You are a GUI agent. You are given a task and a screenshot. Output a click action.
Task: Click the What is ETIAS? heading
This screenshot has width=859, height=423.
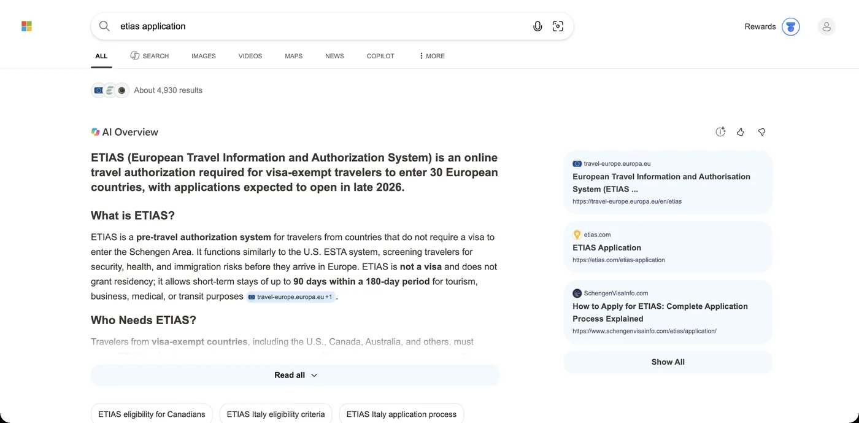pyautogui.click(x=133, y=215)
